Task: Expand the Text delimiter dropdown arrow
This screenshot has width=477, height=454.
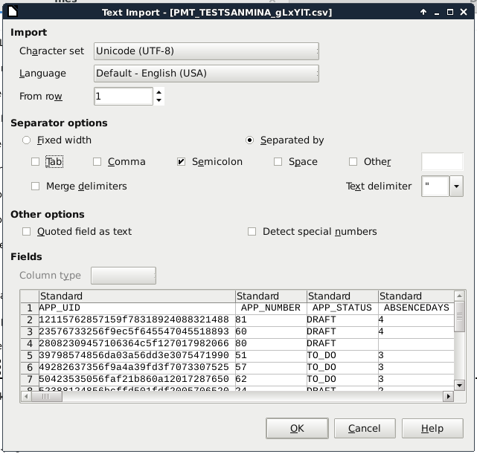Action: (x=456, y=187)
